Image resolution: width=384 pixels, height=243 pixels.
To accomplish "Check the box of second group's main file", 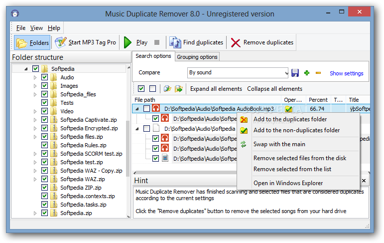I will coord(147,128).
